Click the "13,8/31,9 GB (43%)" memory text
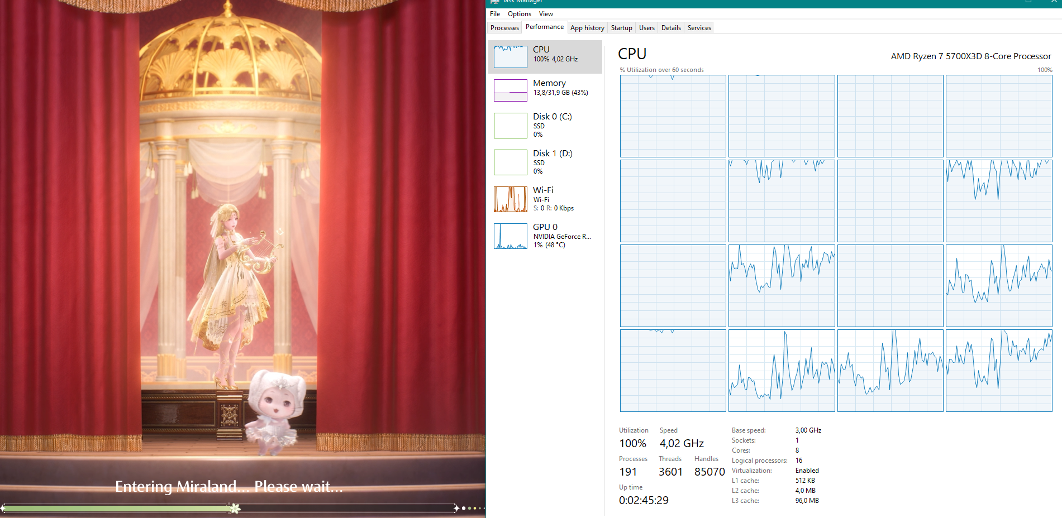 tap(560, 93)
